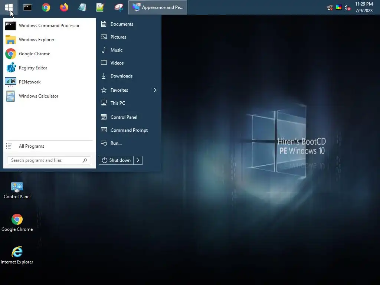Open Control Panel from Start menu
Viewport: 380px width, 285px height.
coord(129,117)
